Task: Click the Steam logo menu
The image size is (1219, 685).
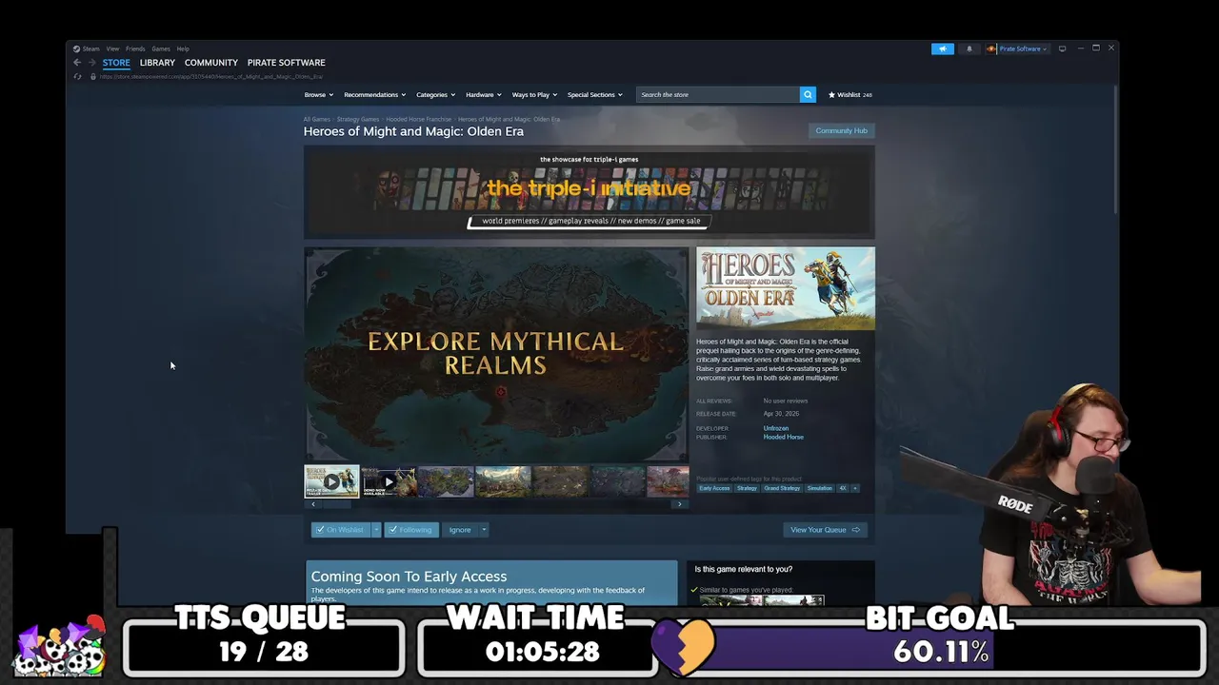Action: click(86, 49)
